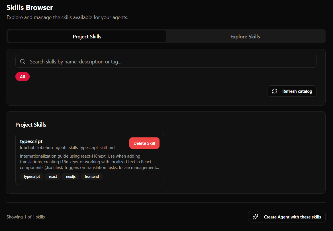333x231 pixels.
Task: Click the sparkles icon beside Create Agent
Action: pyautogui.click(x=256, y=217)
